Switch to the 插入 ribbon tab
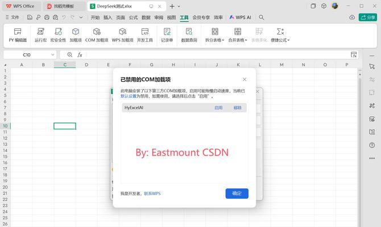This screenshot has width=381, height=227. [107, 18]
